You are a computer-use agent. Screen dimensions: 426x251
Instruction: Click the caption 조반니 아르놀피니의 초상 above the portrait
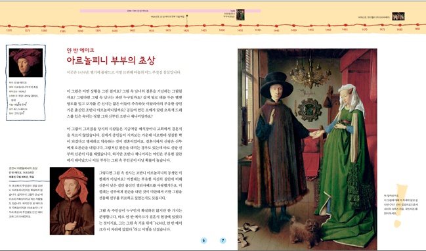[x=23, y=168]
